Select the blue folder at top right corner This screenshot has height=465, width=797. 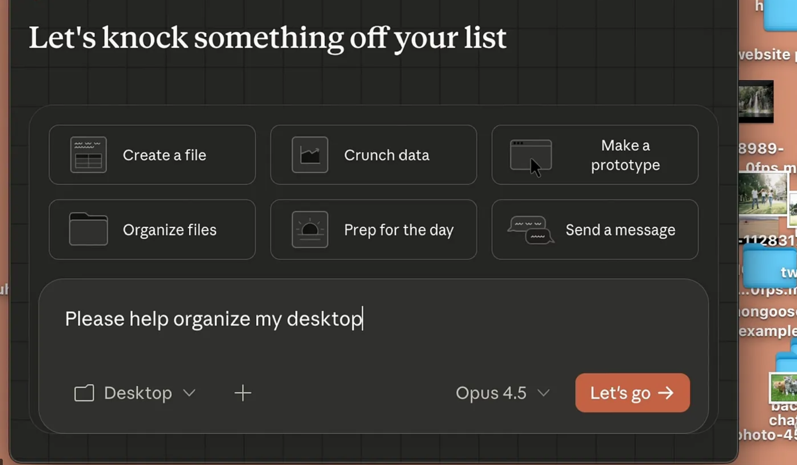point(781,15)
